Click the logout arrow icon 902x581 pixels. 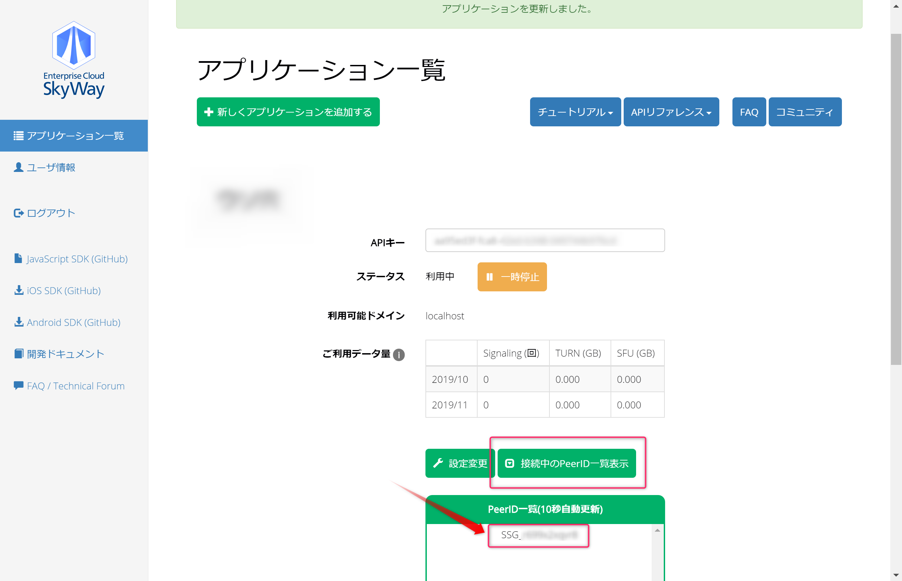tap(19, 213)
